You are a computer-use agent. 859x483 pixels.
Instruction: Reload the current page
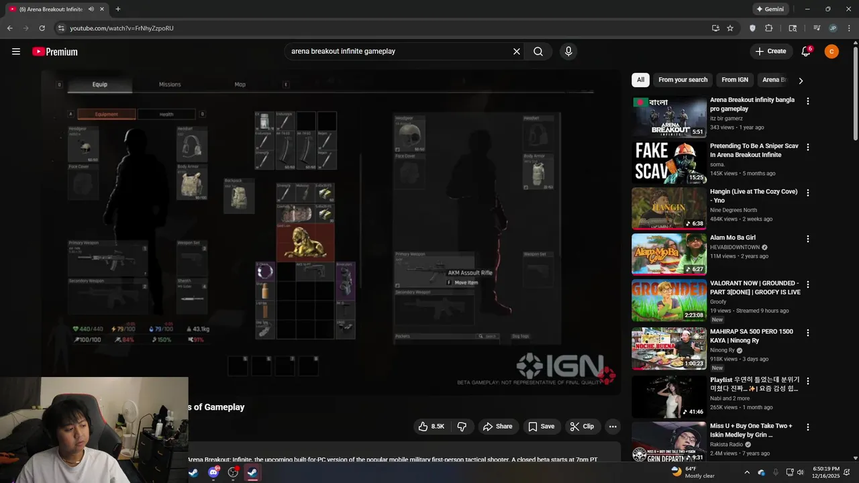[x=42, y=28]
